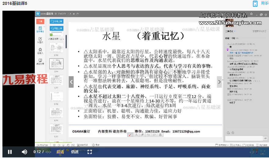This screenshot has width=269, height=158.
Task: Click the chat message input field
Action: pos(244,138)
